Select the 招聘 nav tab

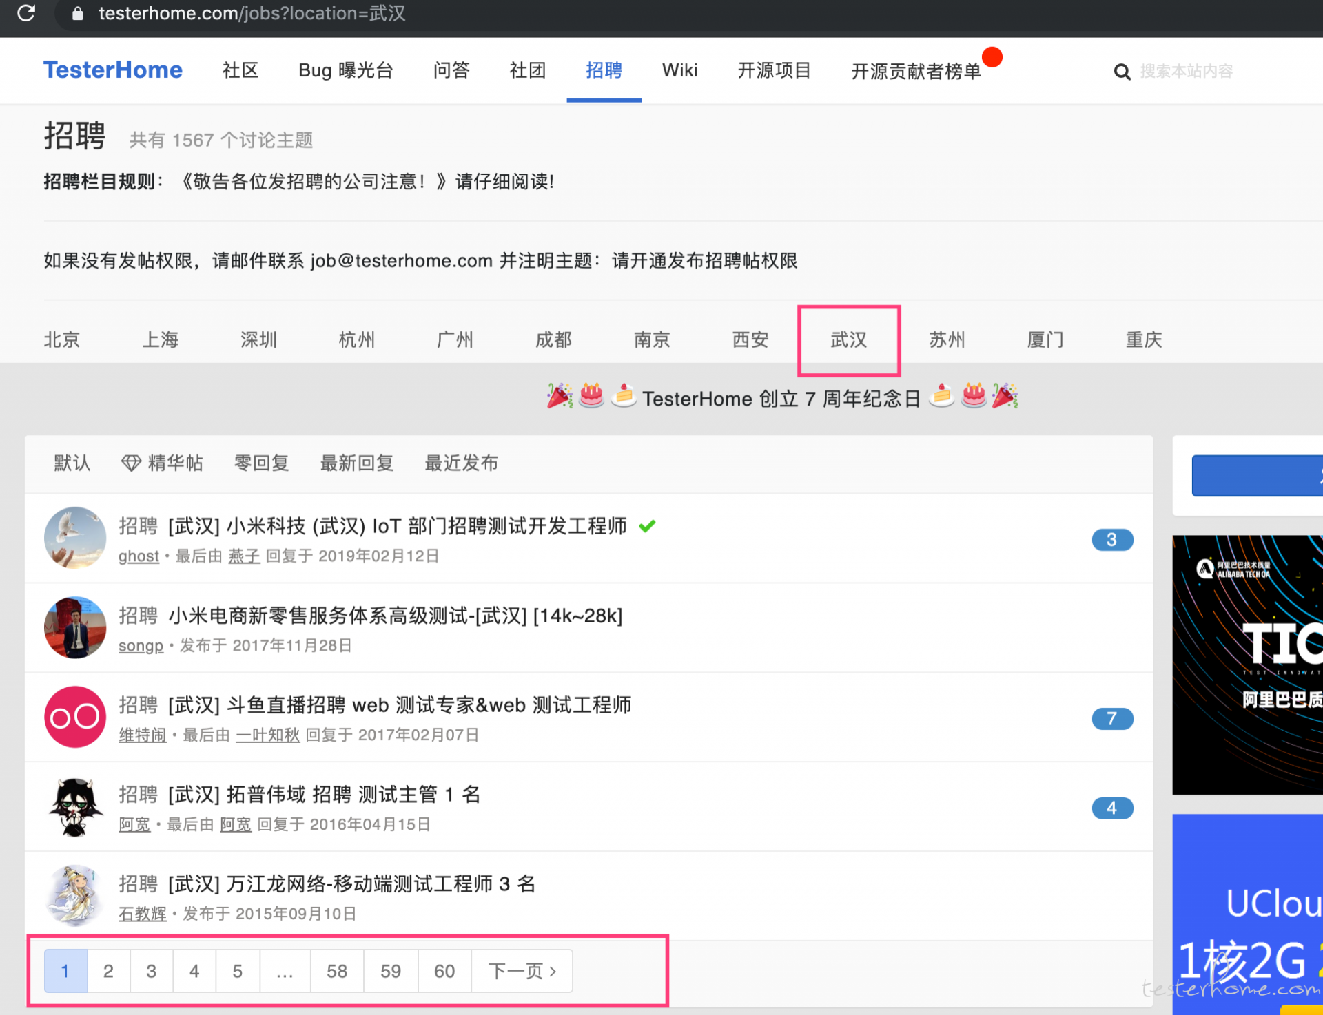click(x=604, y=70)
